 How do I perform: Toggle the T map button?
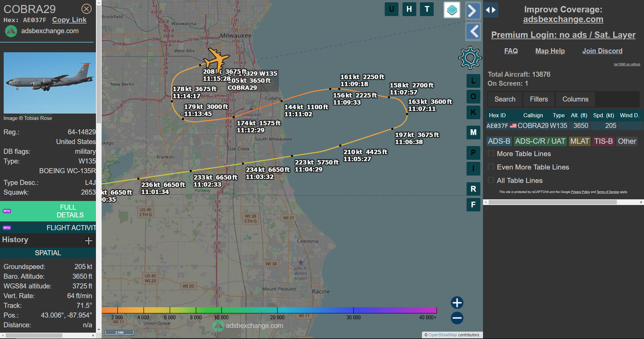[427, 9]
